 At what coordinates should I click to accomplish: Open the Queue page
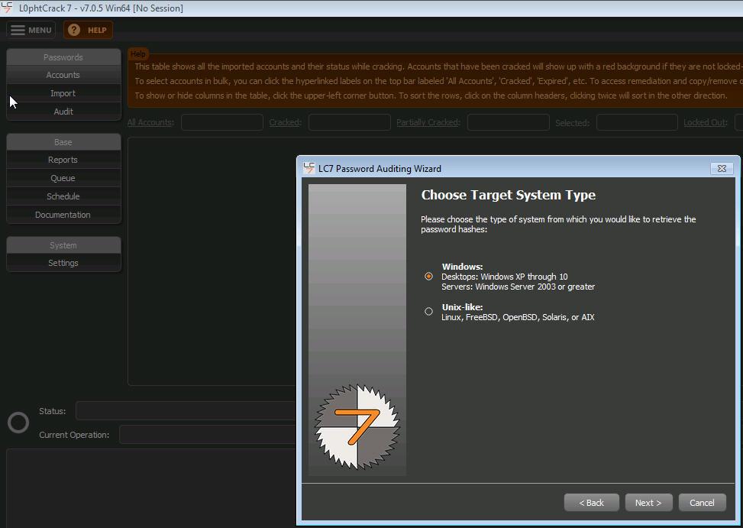[63, 178]
